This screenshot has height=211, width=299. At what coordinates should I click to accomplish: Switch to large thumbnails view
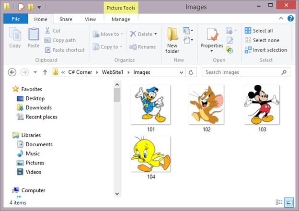point(288,202)
